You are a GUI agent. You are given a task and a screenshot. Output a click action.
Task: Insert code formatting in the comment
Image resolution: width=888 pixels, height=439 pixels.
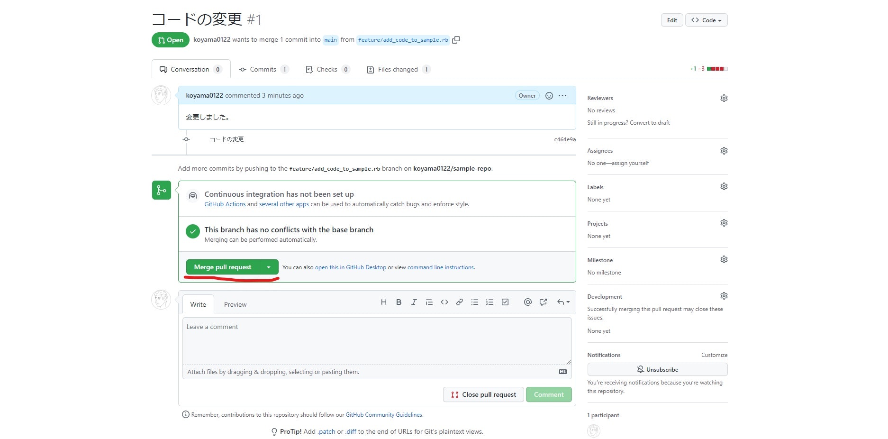click(444, 302)
